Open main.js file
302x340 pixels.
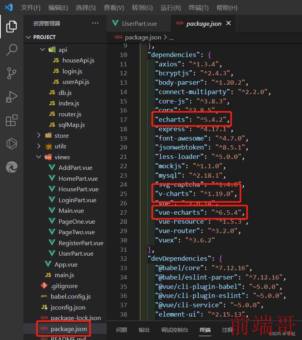(60, 275)
